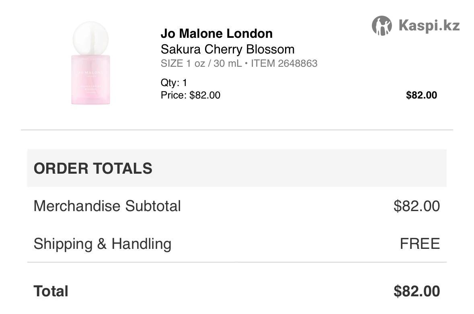This screenshot has height=314, width=474.
Task: Click the Kaspi.kz watermark text
Action: (429, 26)
